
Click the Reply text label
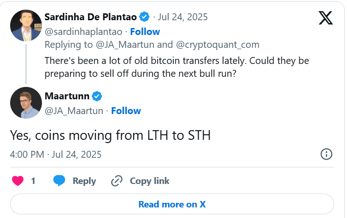(84, 181)
